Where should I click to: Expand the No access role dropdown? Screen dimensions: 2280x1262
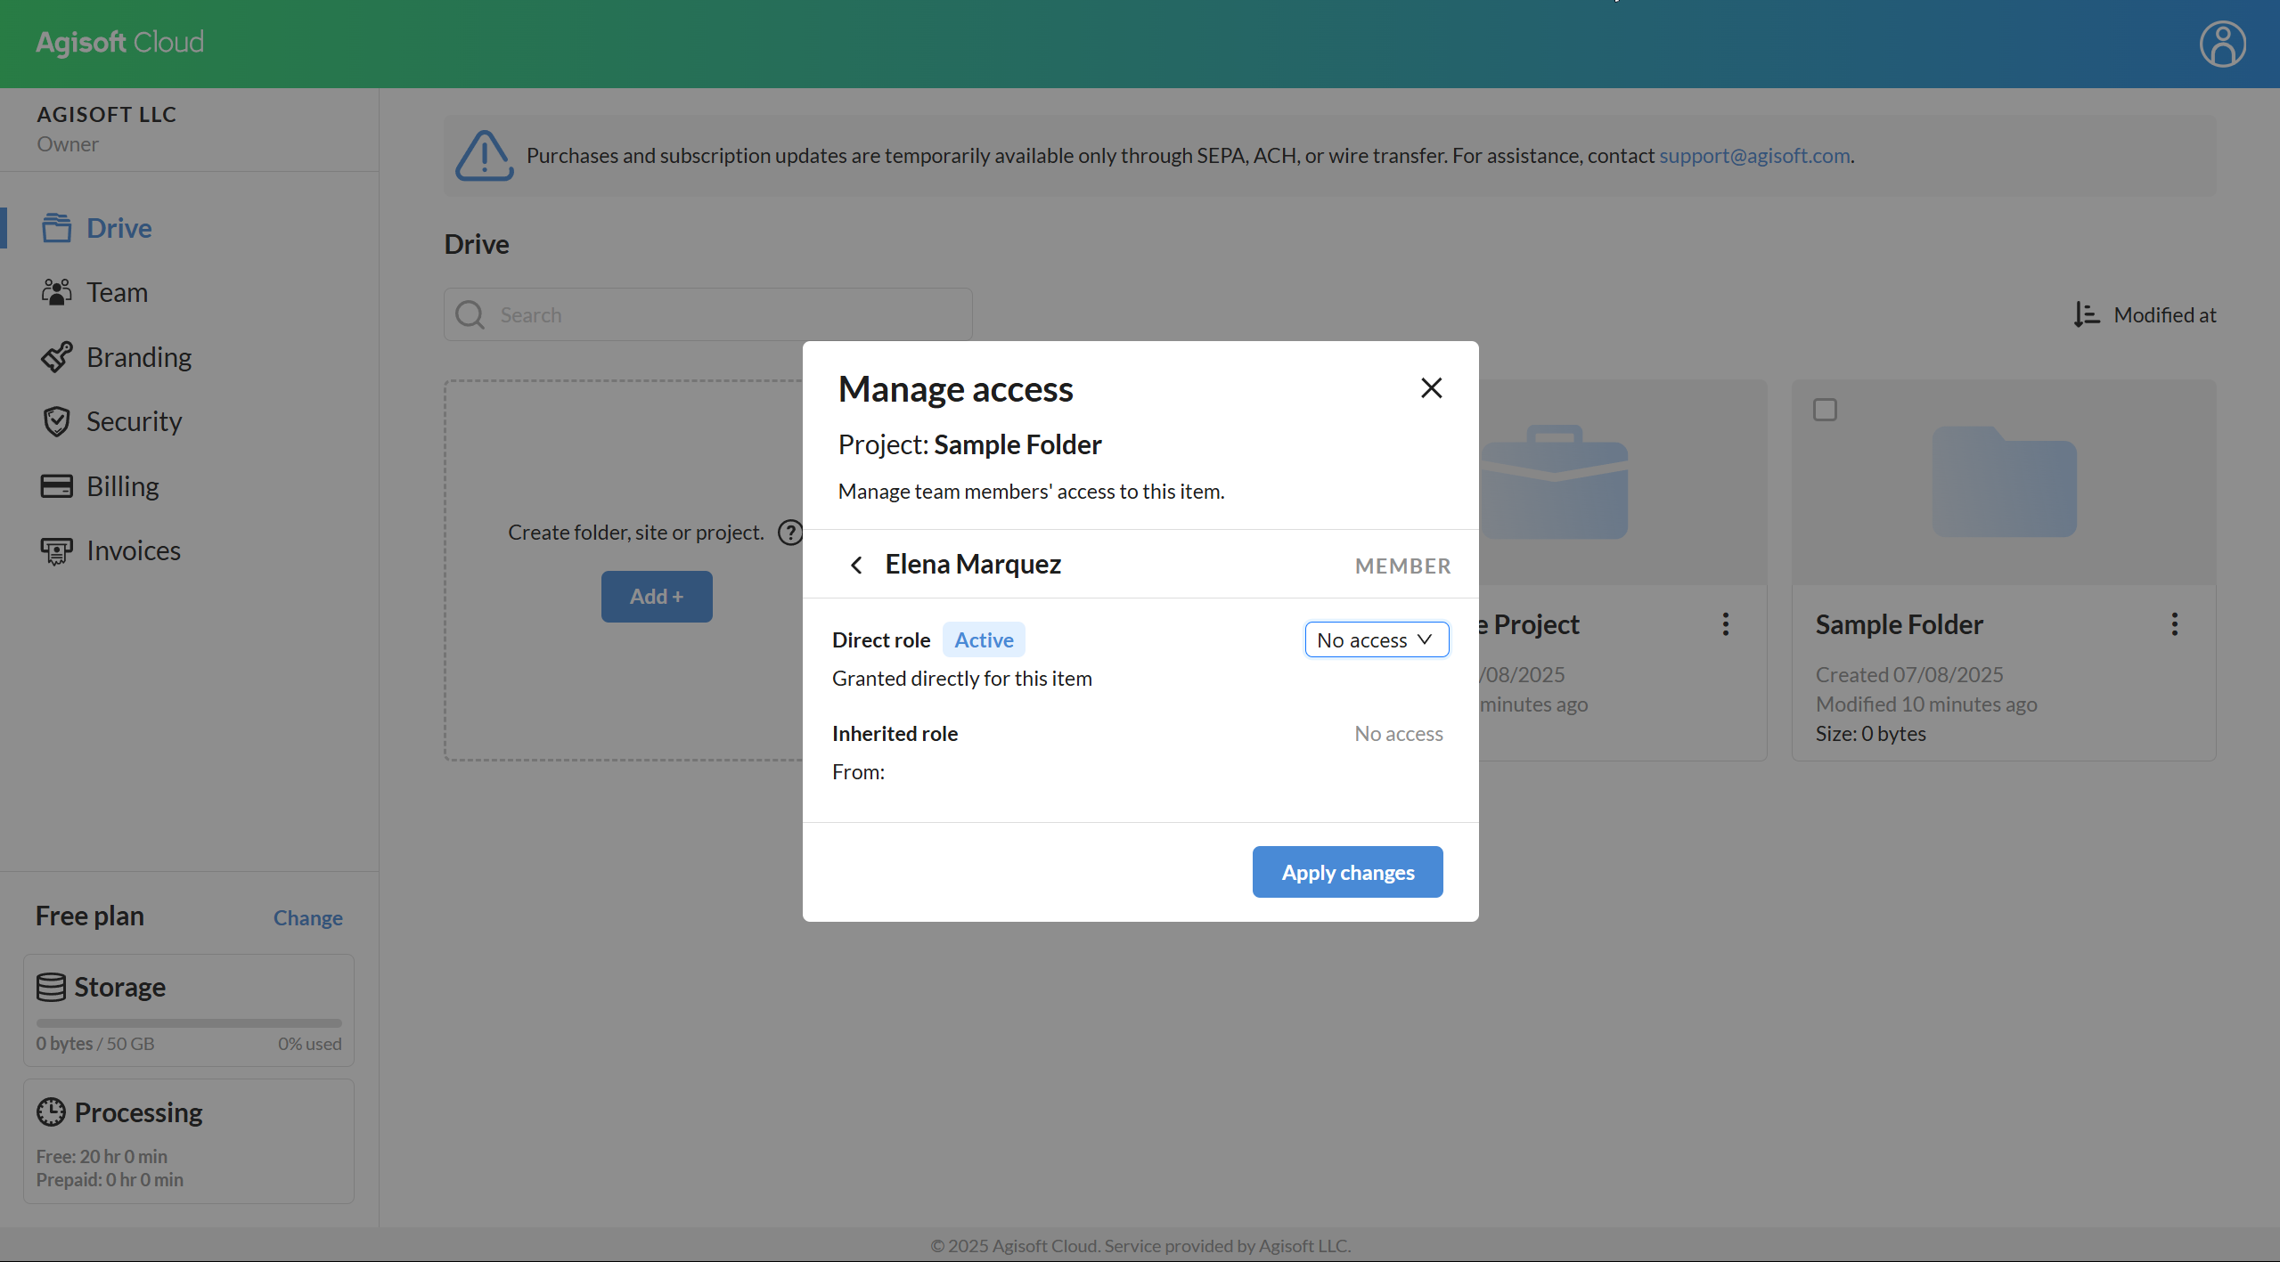[x=1376, y=640]
